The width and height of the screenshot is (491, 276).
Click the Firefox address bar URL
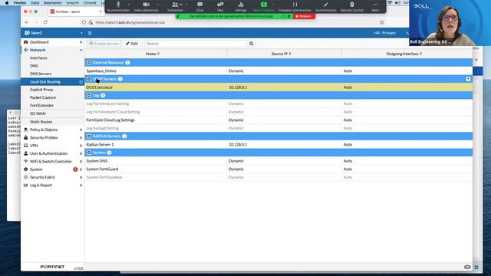(x=130, y=22)
